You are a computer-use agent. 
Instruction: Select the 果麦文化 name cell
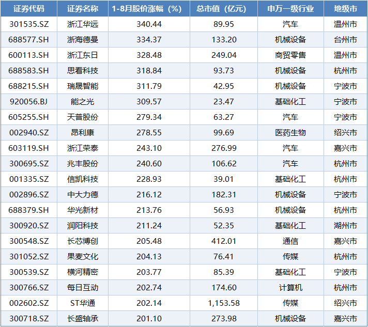[83, 257]
